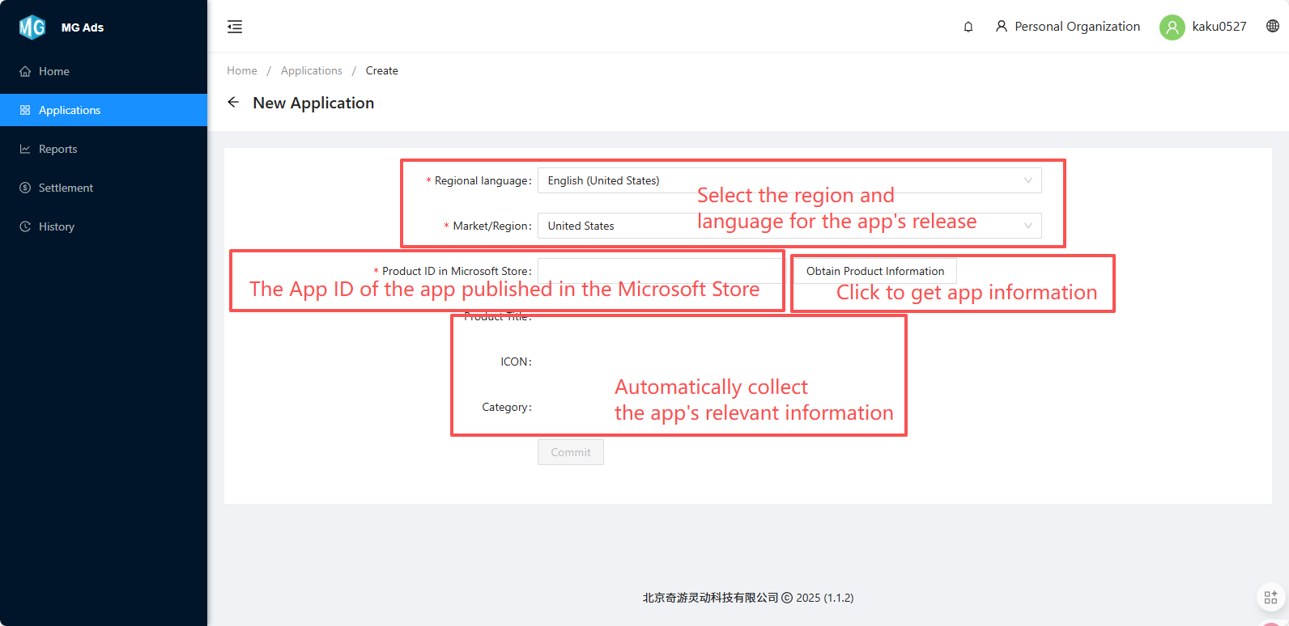The width and height of the screenshot is (1289, 626).
Task: Open notifications via the bell icon
Action: point(968,27)
